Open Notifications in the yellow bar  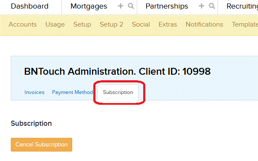(204, 24)
